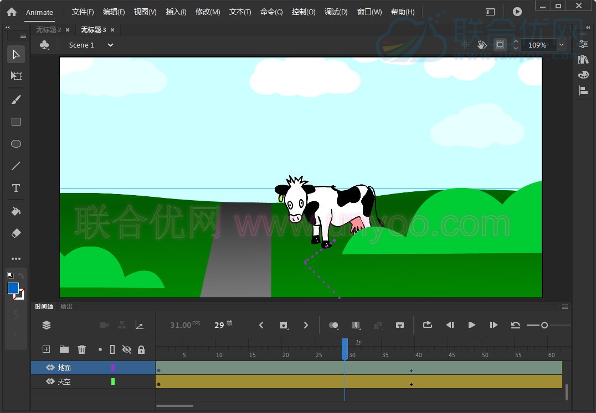
Task: Select the Text tool
Action: 16,189
